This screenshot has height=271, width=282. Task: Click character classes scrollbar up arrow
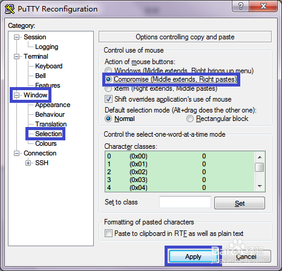click(260, 157)
